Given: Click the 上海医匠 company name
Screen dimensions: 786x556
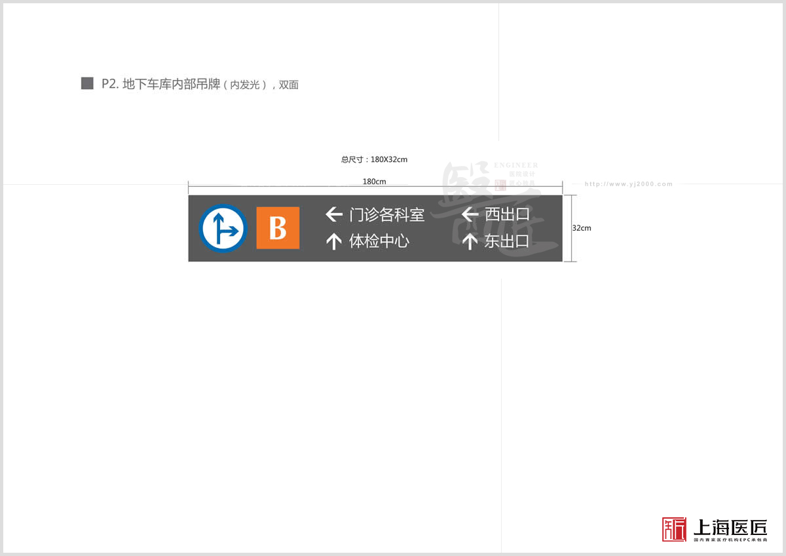Looking at the screenshot, I should pyautogui.click(x=730, y=526).
